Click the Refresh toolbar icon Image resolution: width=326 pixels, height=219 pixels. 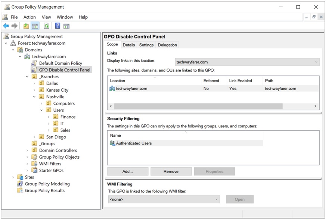pos(46,26)
